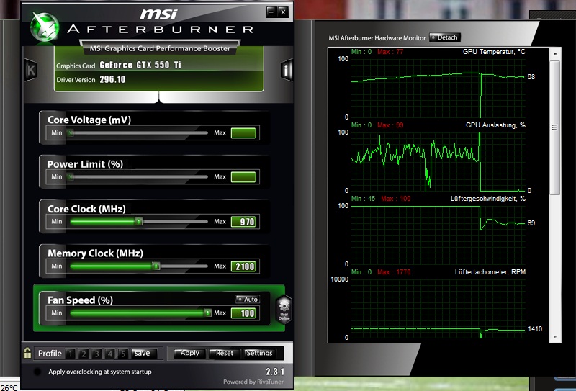This screenshot has height=391, width=576.
Task: Click the Power Limit slider handle
Action: 70,176
